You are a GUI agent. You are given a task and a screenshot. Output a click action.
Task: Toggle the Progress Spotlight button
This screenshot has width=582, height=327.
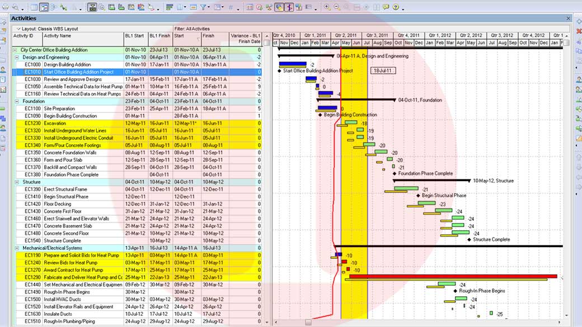[279, 7]
